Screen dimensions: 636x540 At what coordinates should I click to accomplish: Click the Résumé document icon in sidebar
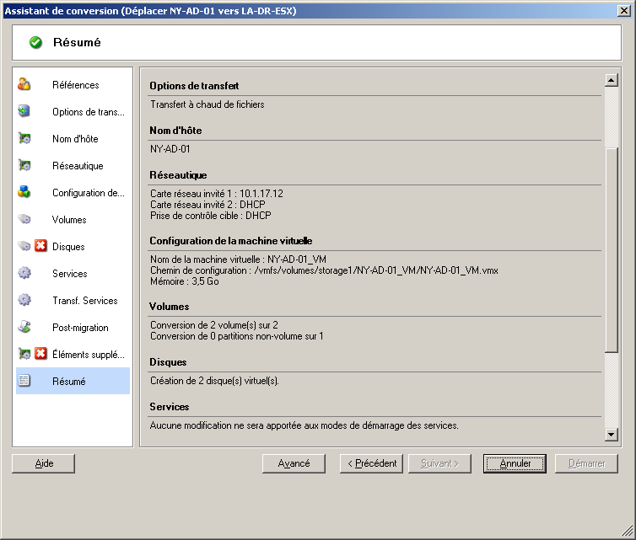click(24, 381)
